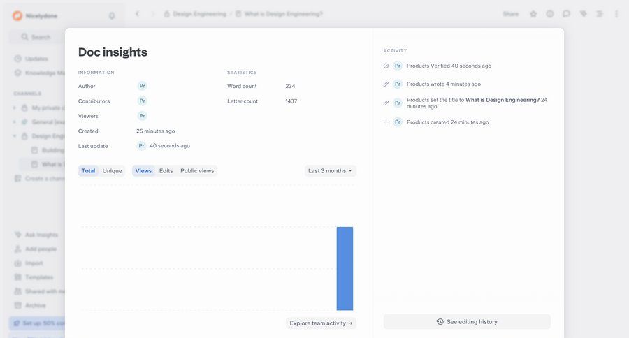Star this document as favorite

point(533,14)
